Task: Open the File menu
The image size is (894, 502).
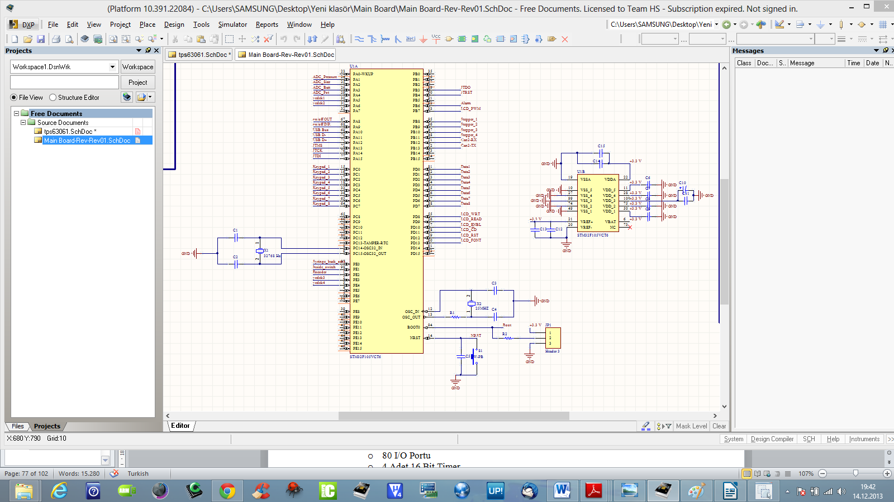Action: point(53,25)
